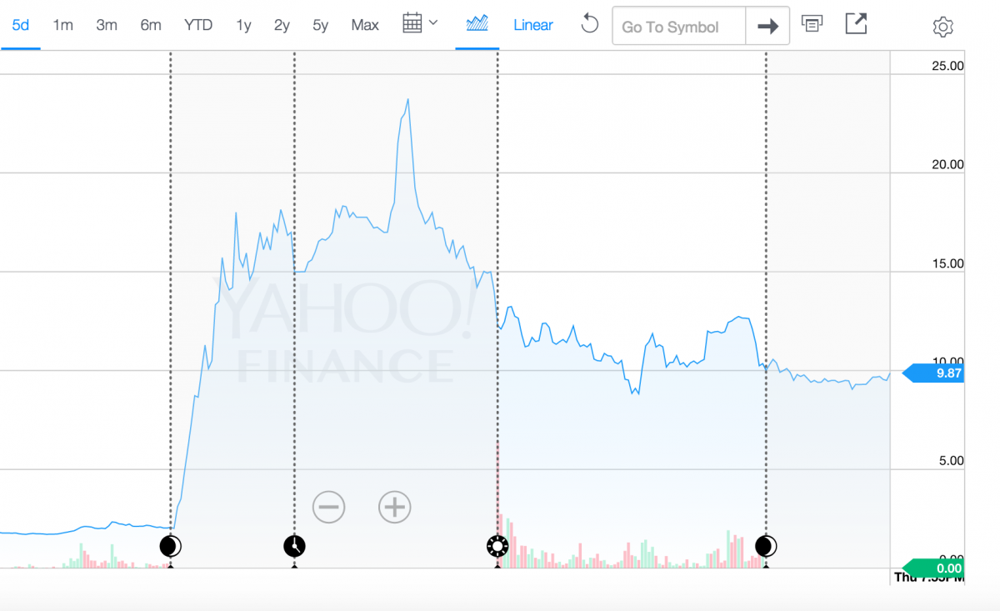Click the Go To Symbol input field
This screenshot has width=1000, height=611.
[678, 27]
